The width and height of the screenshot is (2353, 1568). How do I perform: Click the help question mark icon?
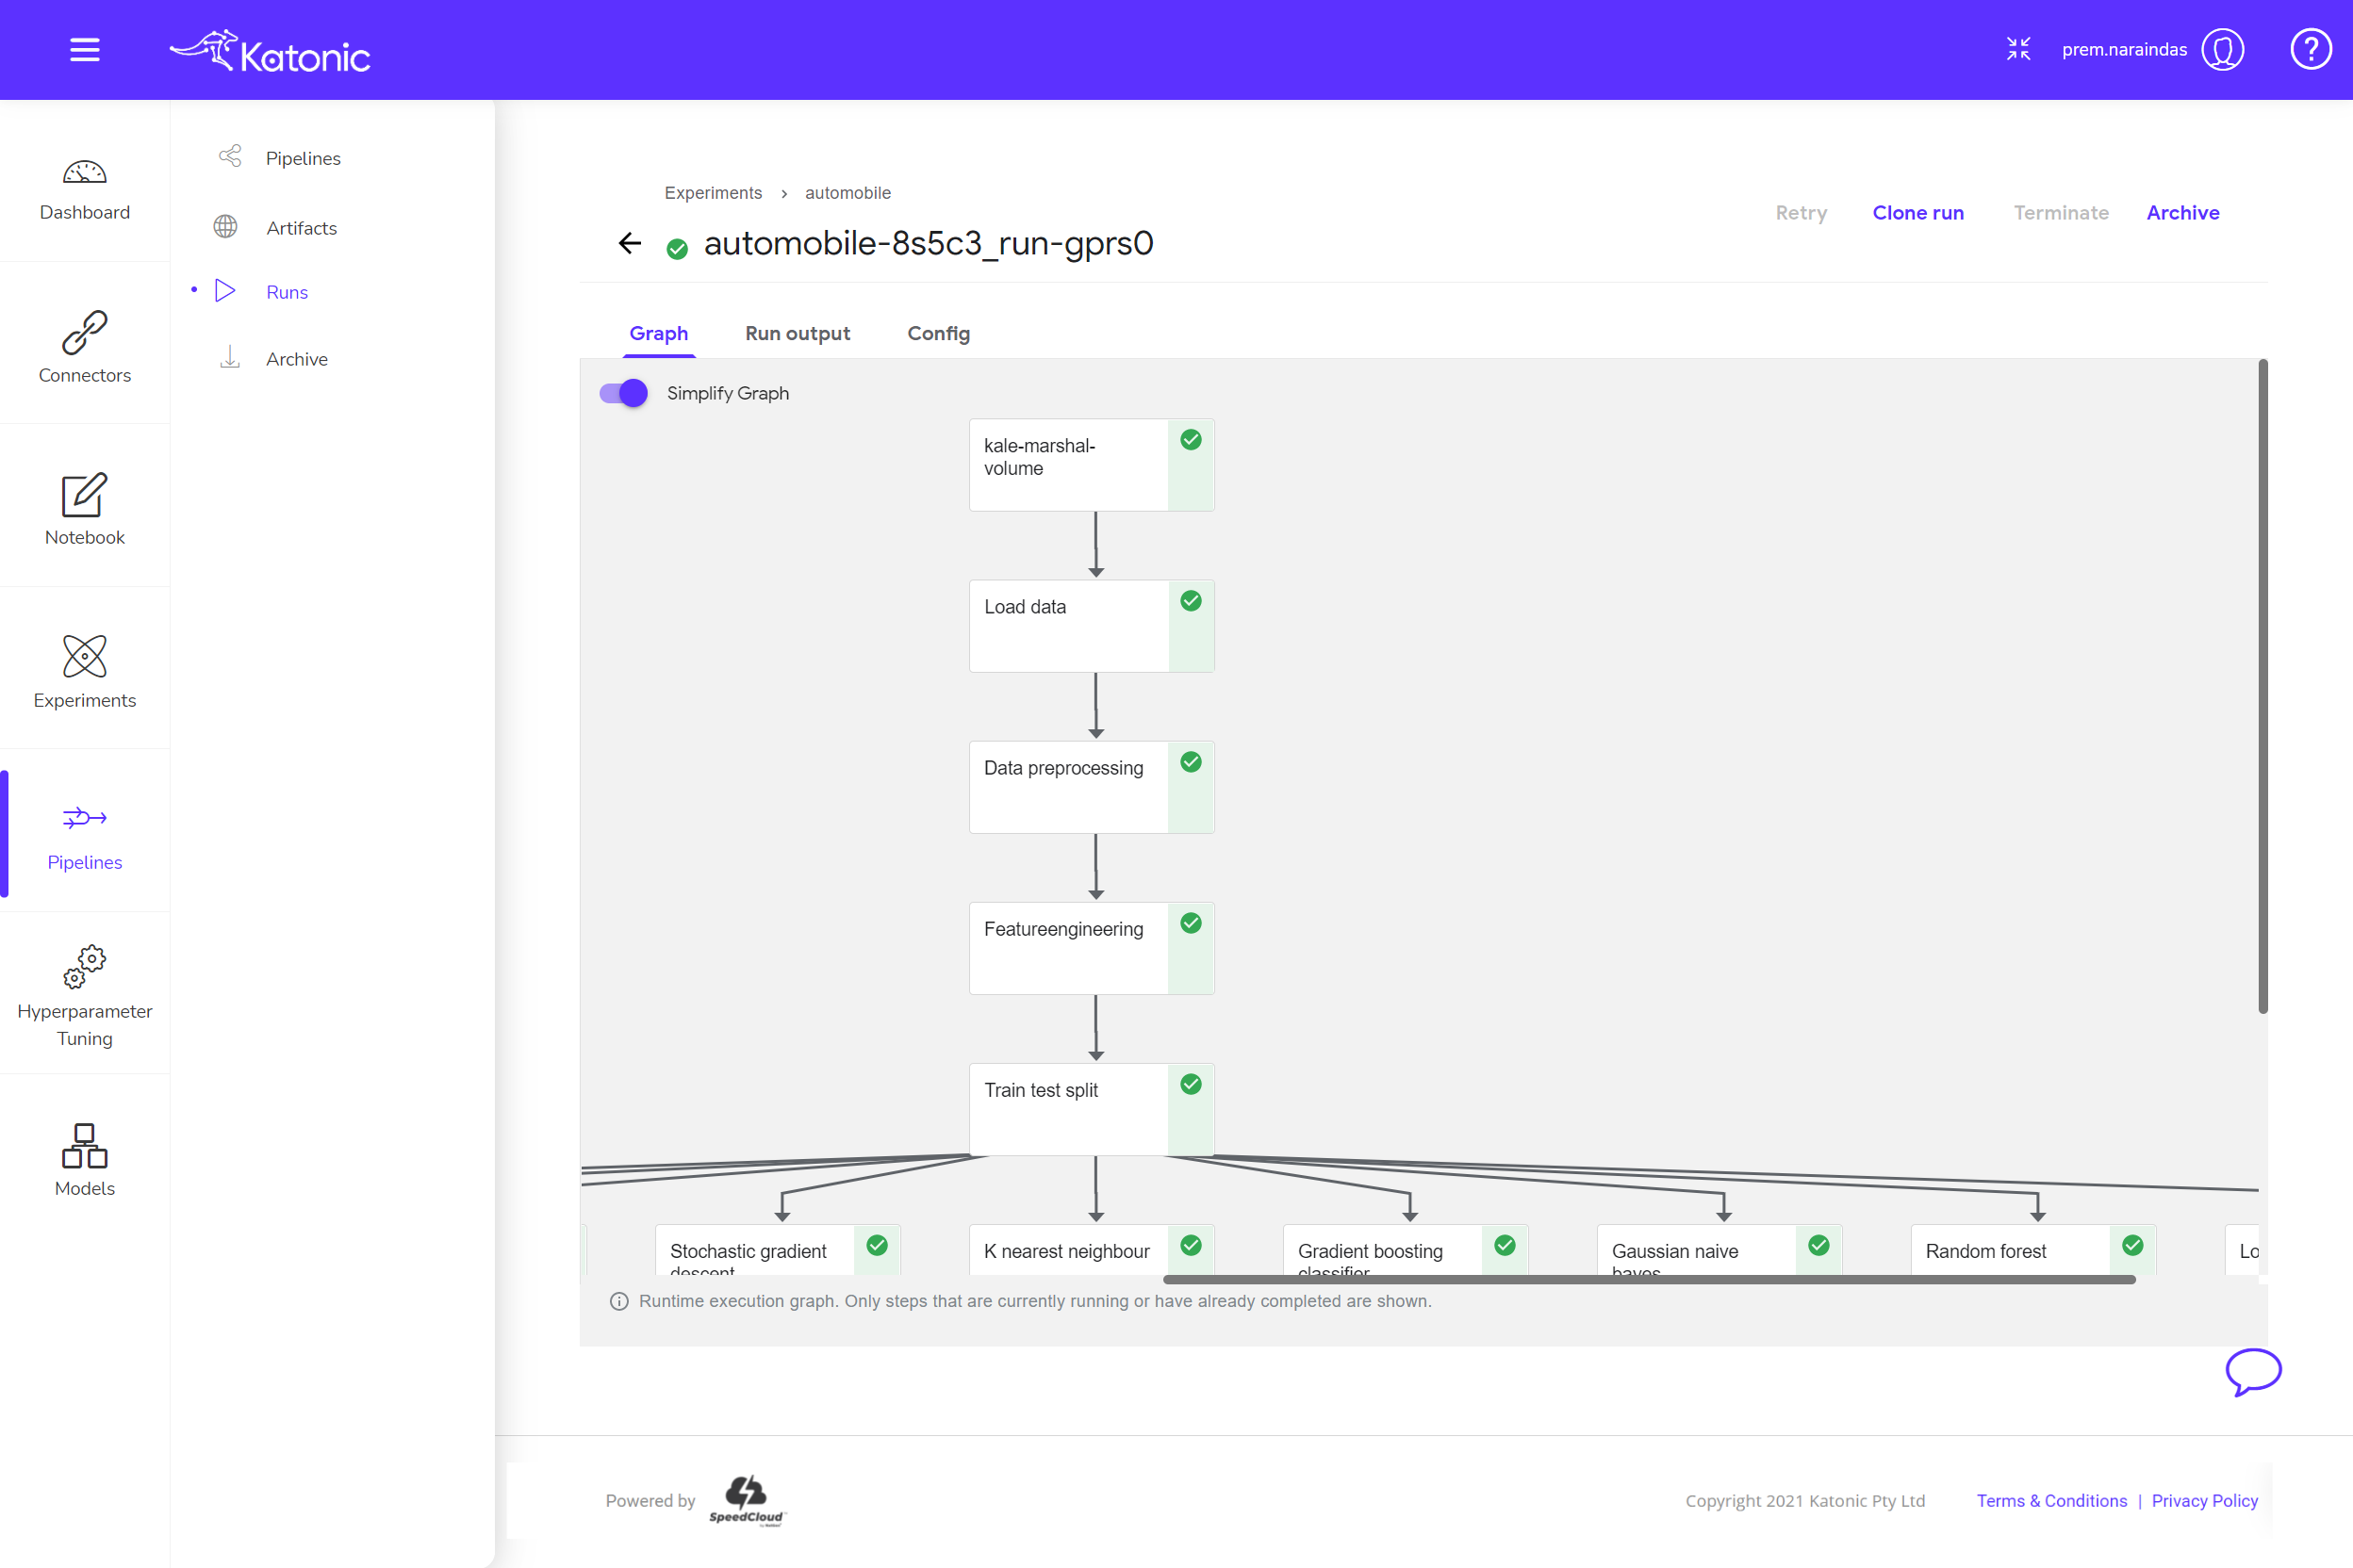coord(2310,49)
